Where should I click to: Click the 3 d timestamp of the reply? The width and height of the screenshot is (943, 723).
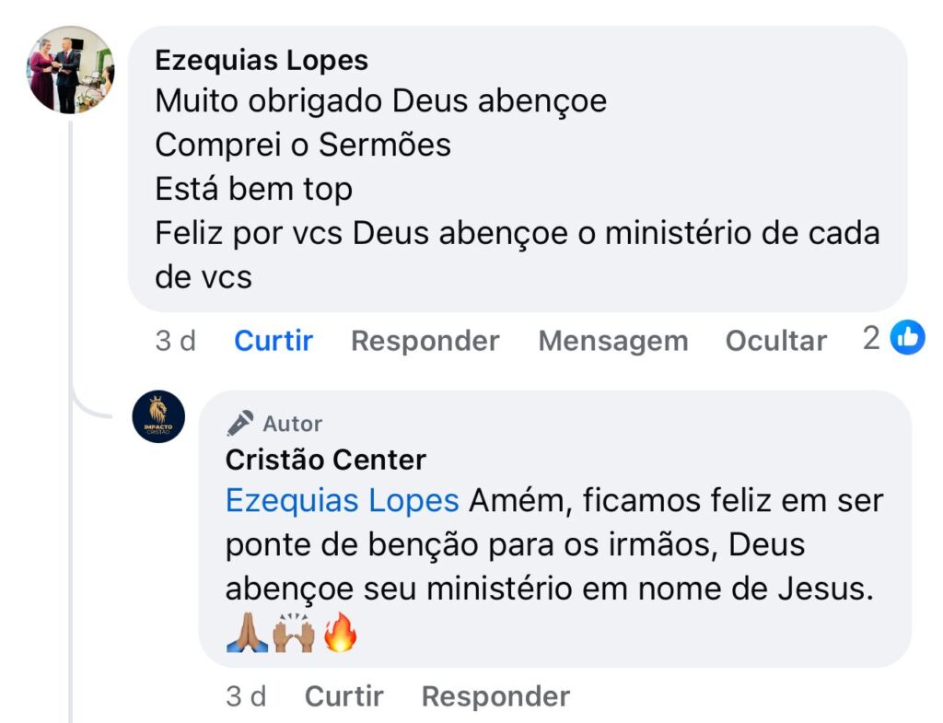point(246,696)
